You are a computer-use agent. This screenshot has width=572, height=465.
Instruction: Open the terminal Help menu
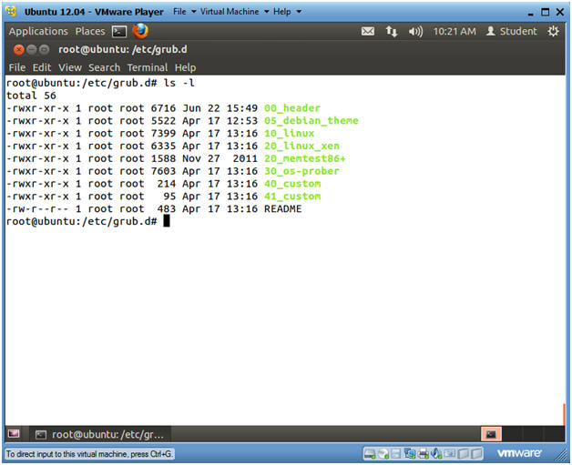click(185, 67)
